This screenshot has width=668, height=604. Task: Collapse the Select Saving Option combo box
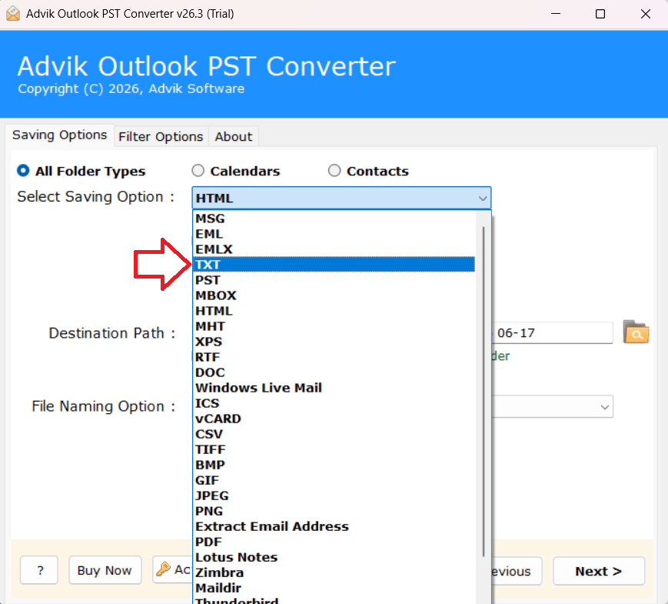(x=341, y=198)
